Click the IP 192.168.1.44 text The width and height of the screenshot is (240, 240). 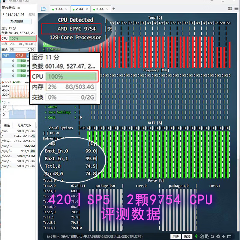[13, 14]
